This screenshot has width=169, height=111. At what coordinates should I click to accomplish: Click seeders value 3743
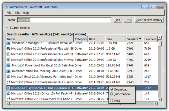coord(130,65)
